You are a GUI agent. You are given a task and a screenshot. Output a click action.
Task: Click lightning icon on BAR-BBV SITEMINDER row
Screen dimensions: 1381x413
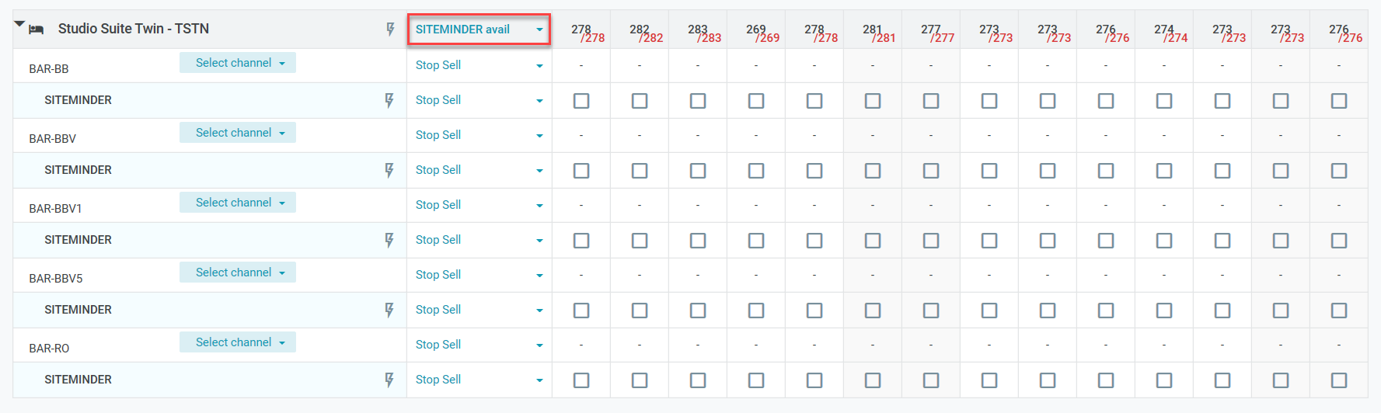pyautogui.click(x=389, y=170)
